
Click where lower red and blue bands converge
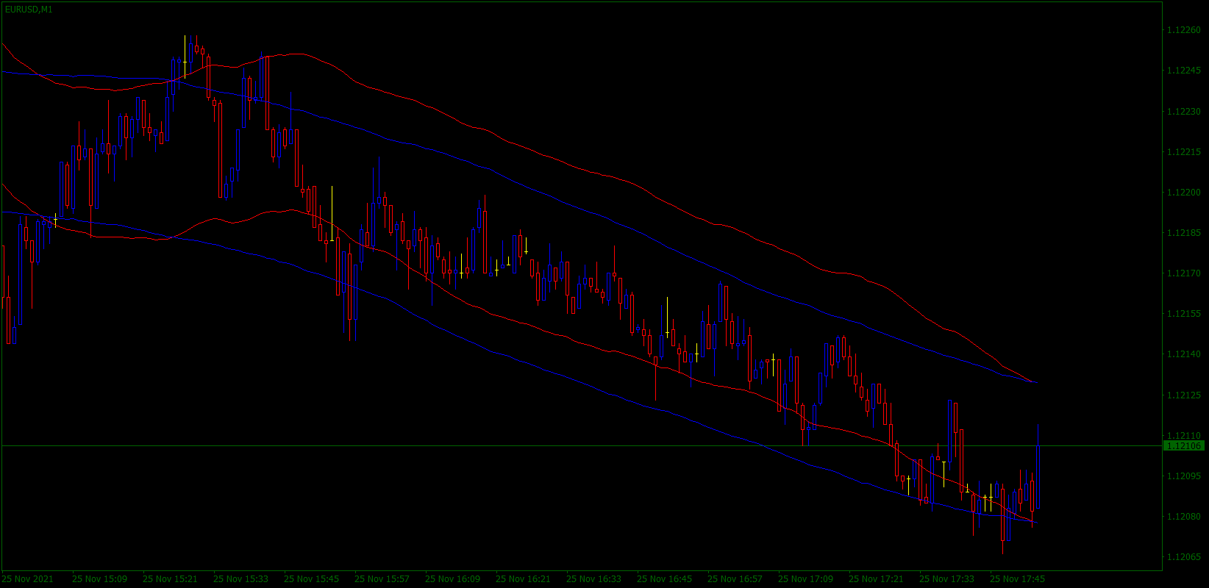(1033, 522)
